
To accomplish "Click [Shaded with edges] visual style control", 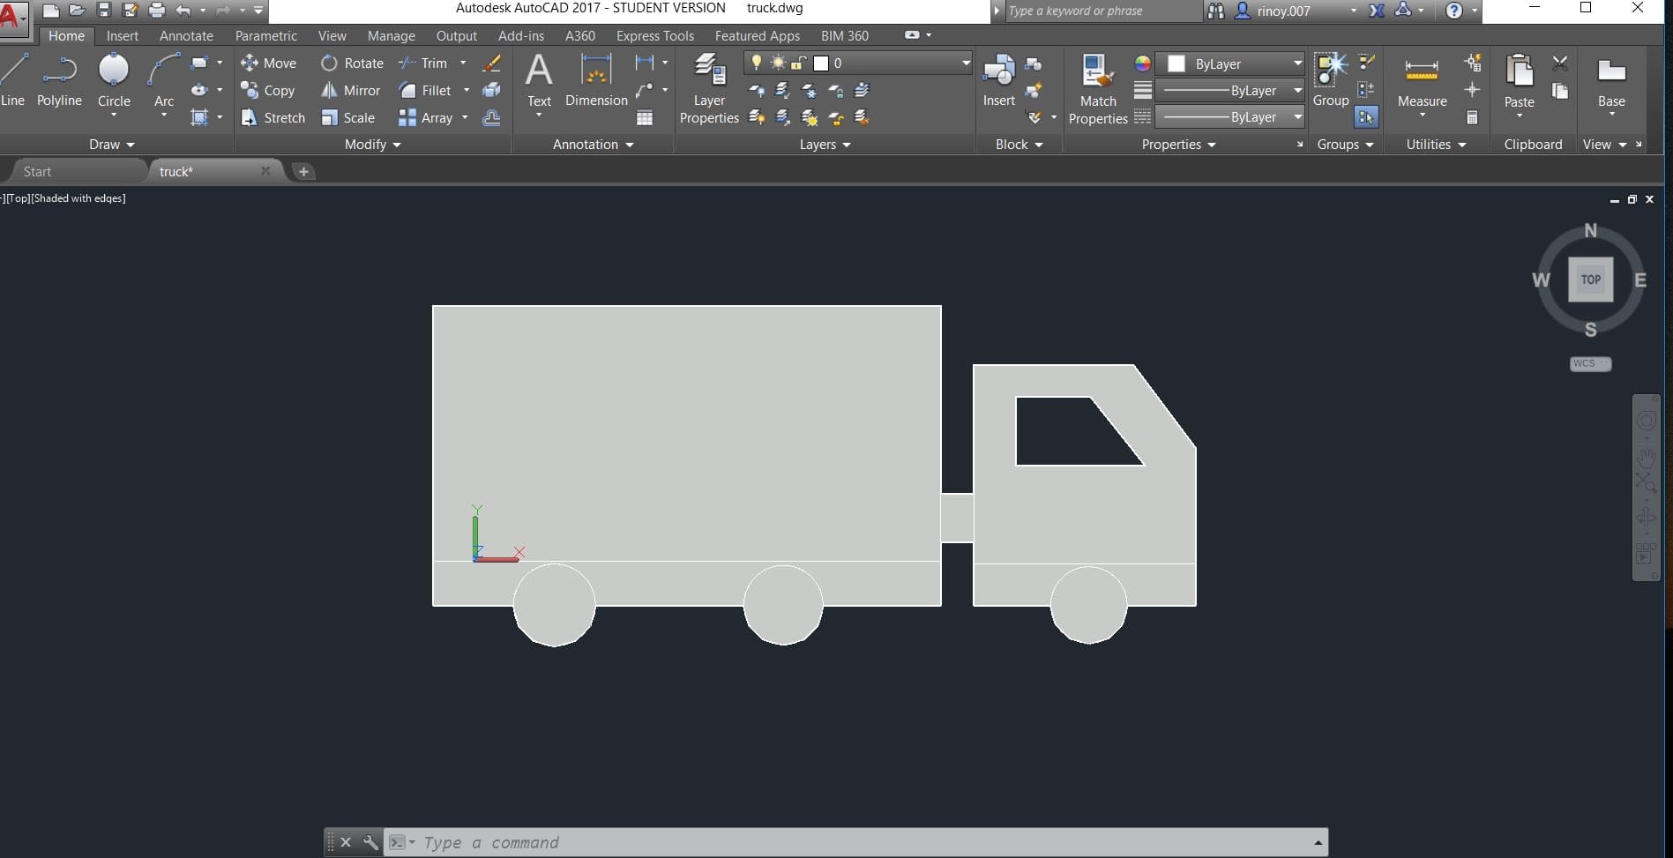I will click(x=79, y=198).
